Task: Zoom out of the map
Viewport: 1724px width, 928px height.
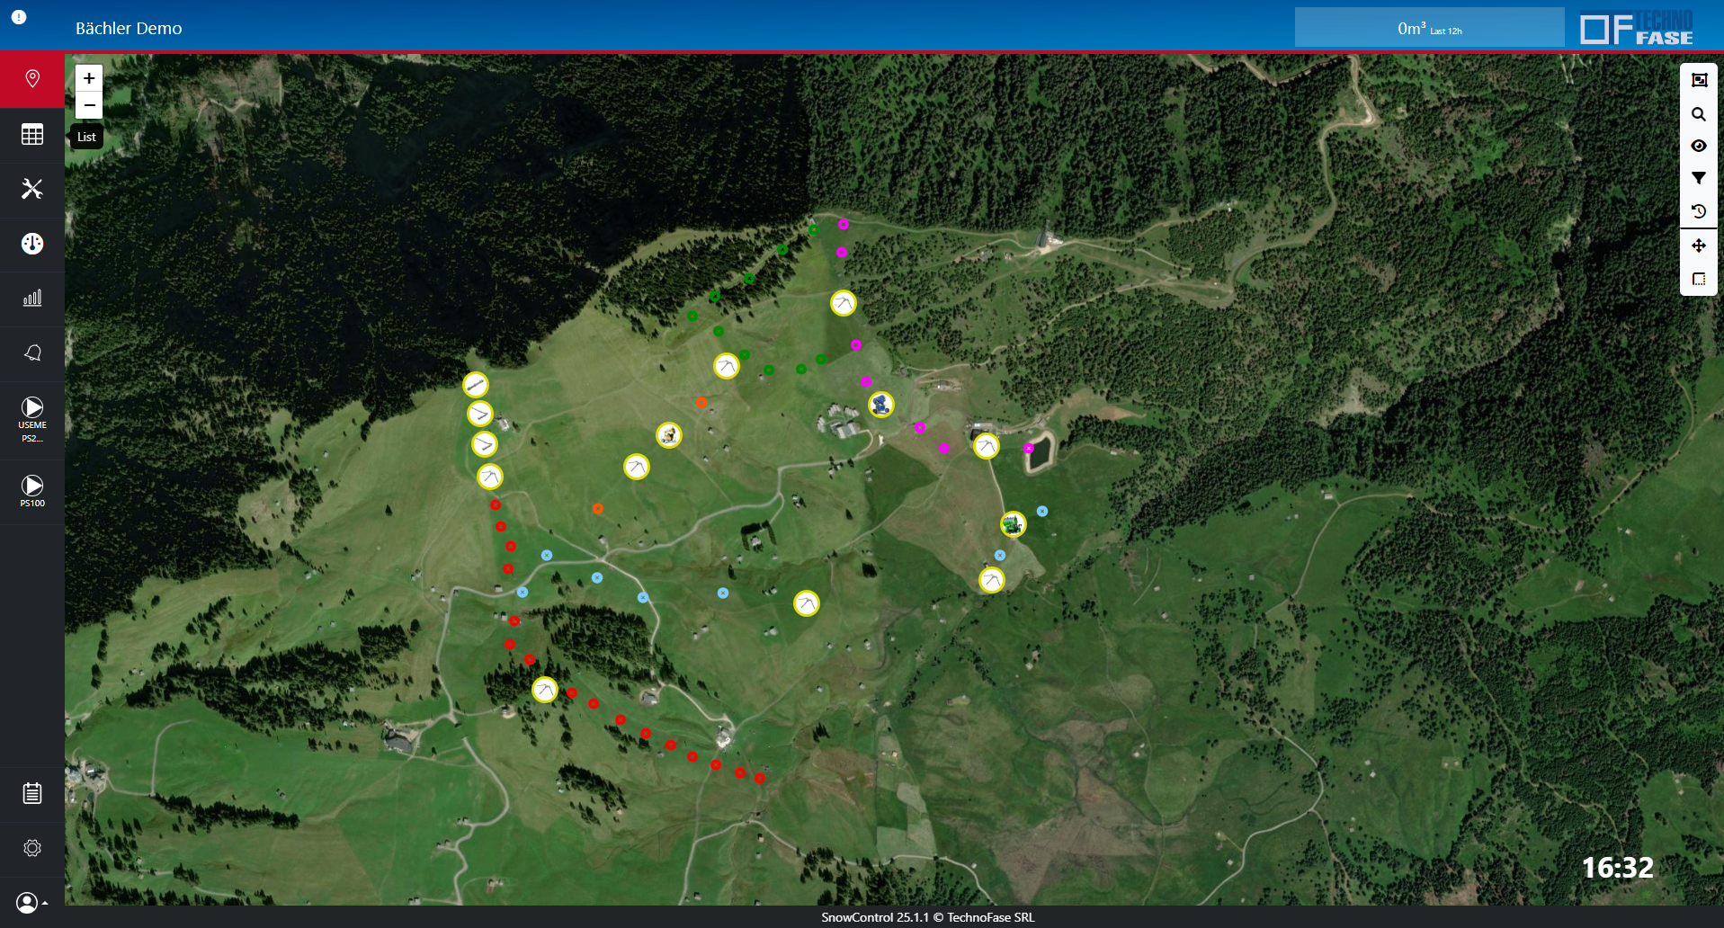Action: click(89, 105)
